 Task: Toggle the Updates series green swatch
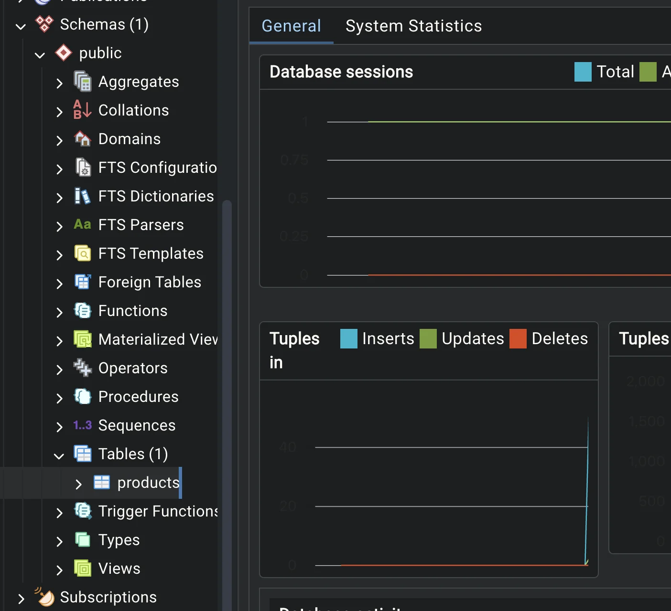[x=428, y=338]
